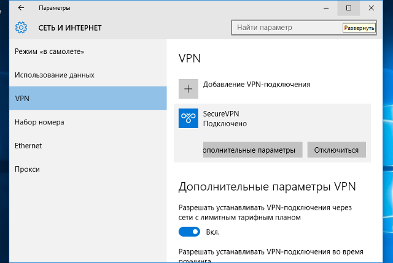Image resolution: width=393 pixels, height=263 pixels.
Task: Click the Добавление VPN-подключения label
Action: click(x=257, y=84)
